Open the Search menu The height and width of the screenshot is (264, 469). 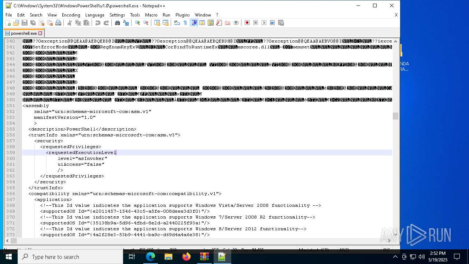(36, 15)
